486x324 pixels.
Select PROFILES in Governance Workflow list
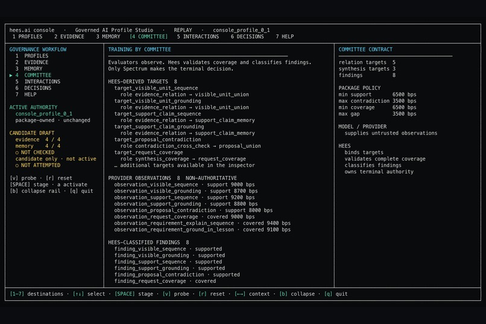32,56
